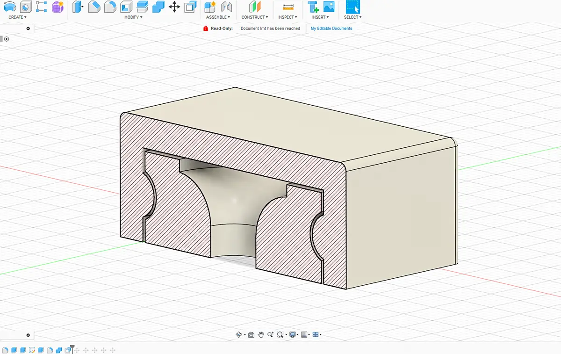Select the Measure ruler tool
The image size is (561, 354).
pos(288,7)
